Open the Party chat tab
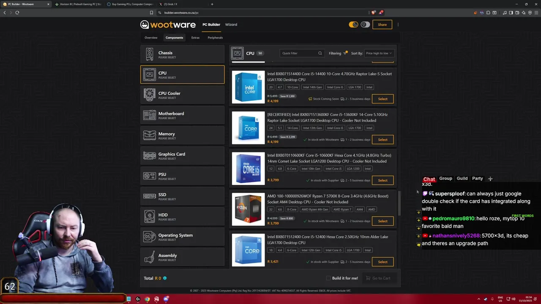 click(478, 179)
